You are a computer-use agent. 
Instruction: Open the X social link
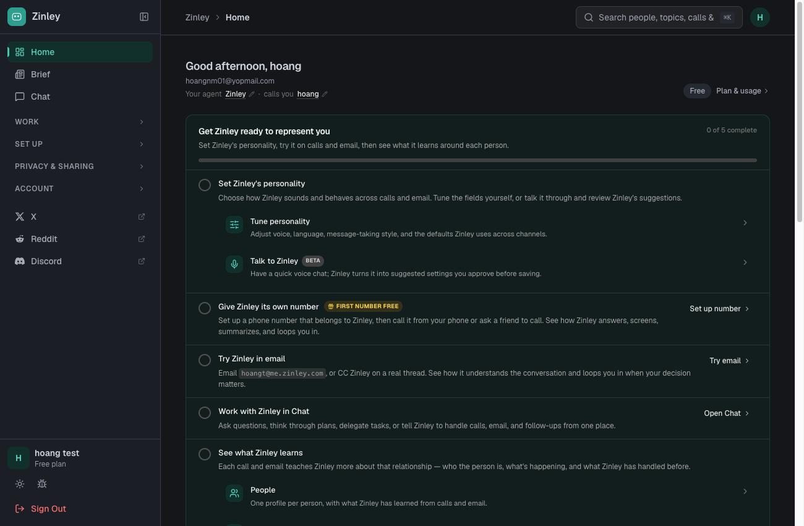pyautogui.click(x=80, y=217)
